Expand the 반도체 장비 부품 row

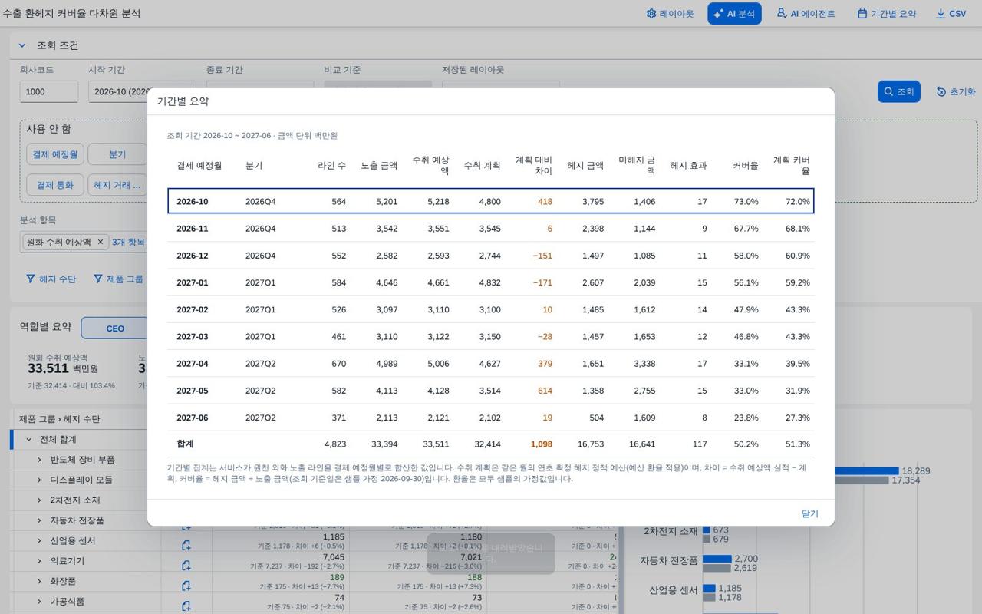(x=39, y=460)
